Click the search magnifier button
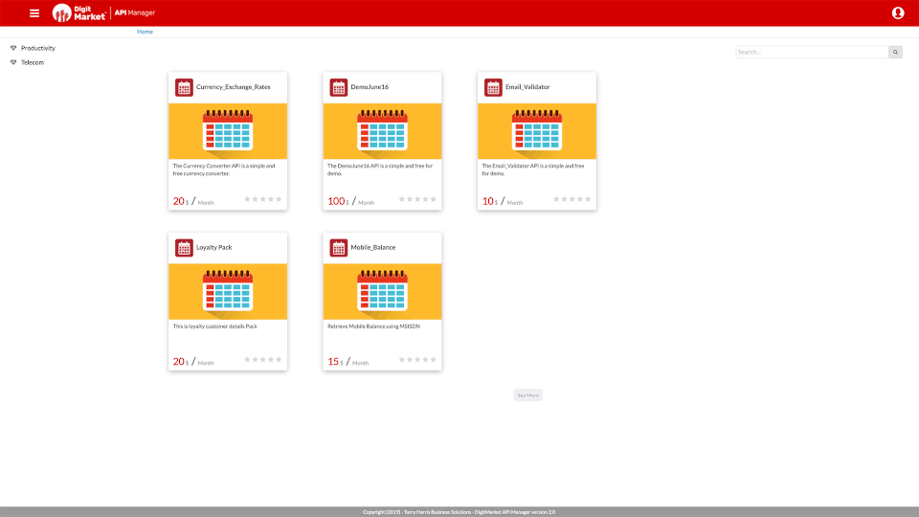This screenshot has height=517, width=919. pyautogui.click(x=895, y=52)
